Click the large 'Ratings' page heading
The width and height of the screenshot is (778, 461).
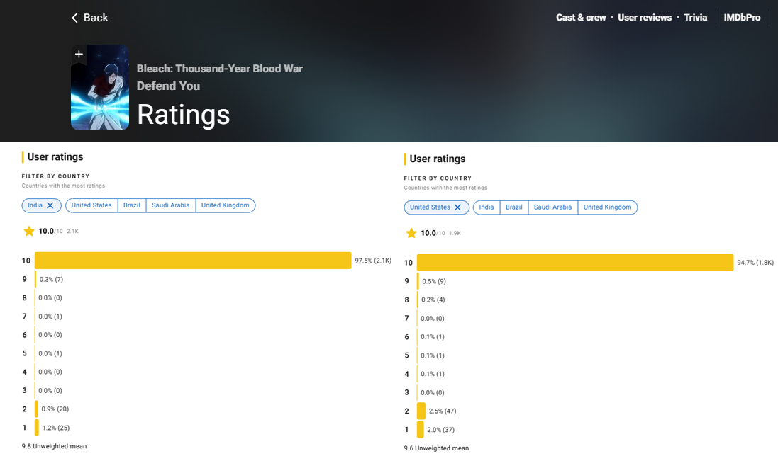(x=184, y=115)
